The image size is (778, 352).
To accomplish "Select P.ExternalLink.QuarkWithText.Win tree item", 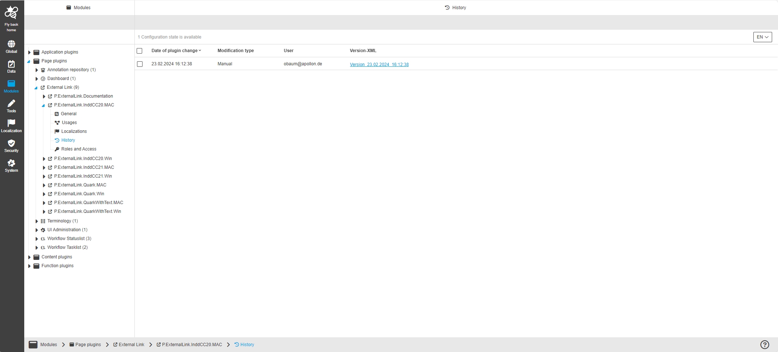I will coord(87,211).
